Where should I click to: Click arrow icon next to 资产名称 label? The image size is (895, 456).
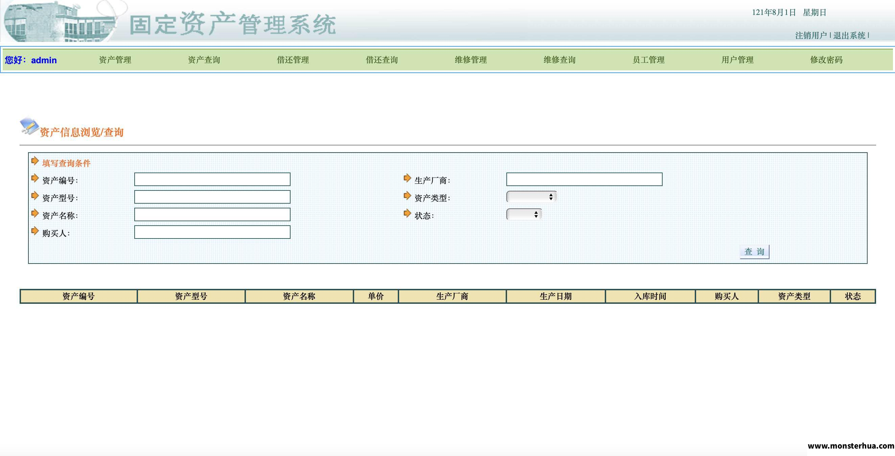[x=35, y=213]
